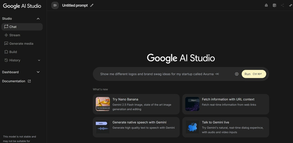This screenshot has width=293, height=143.
Task: Open the Talk to Gemini live card
Action: point(226,127)
